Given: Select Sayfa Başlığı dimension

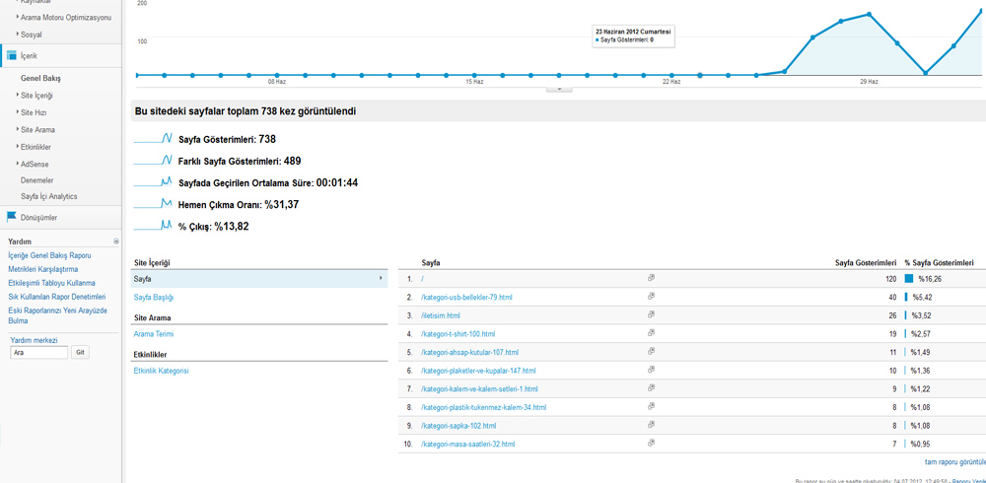Looking at the screenshot, I should point(154,297).
